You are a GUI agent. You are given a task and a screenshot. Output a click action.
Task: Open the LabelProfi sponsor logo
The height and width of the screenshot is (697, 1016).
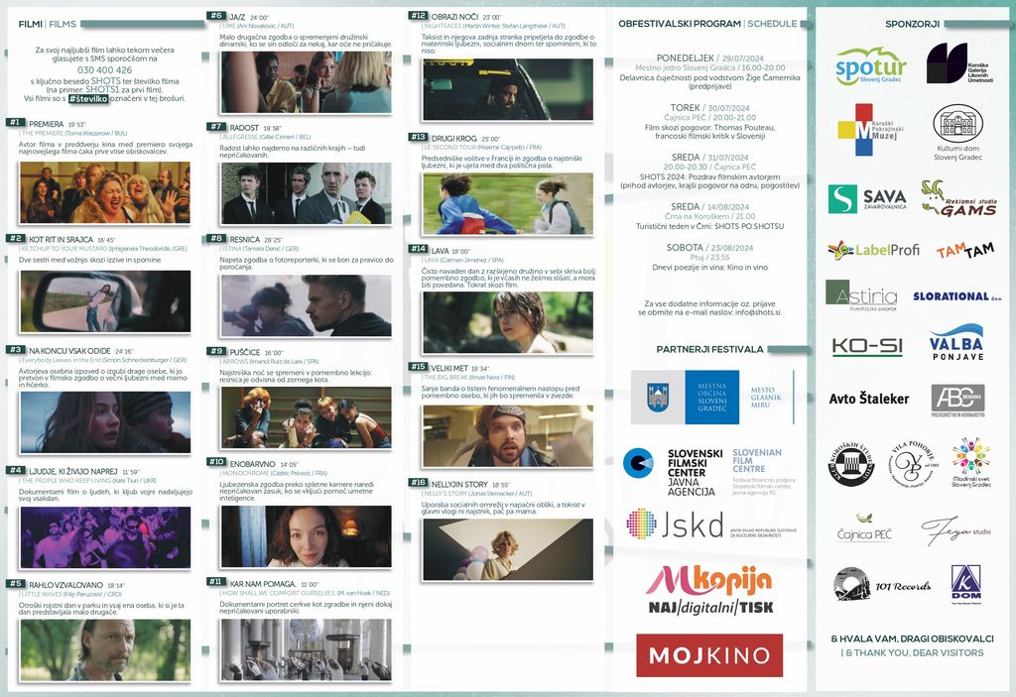pos(873,250)
